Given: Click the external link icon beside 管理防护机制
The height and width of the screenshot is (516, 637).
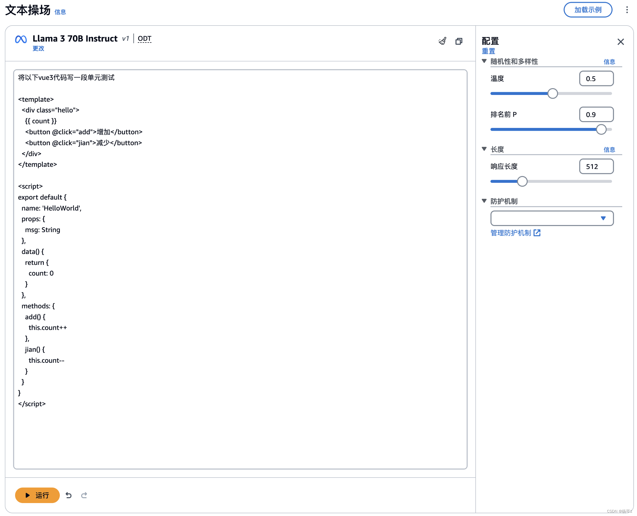Looking at the screenshot, I should [537, 233].
